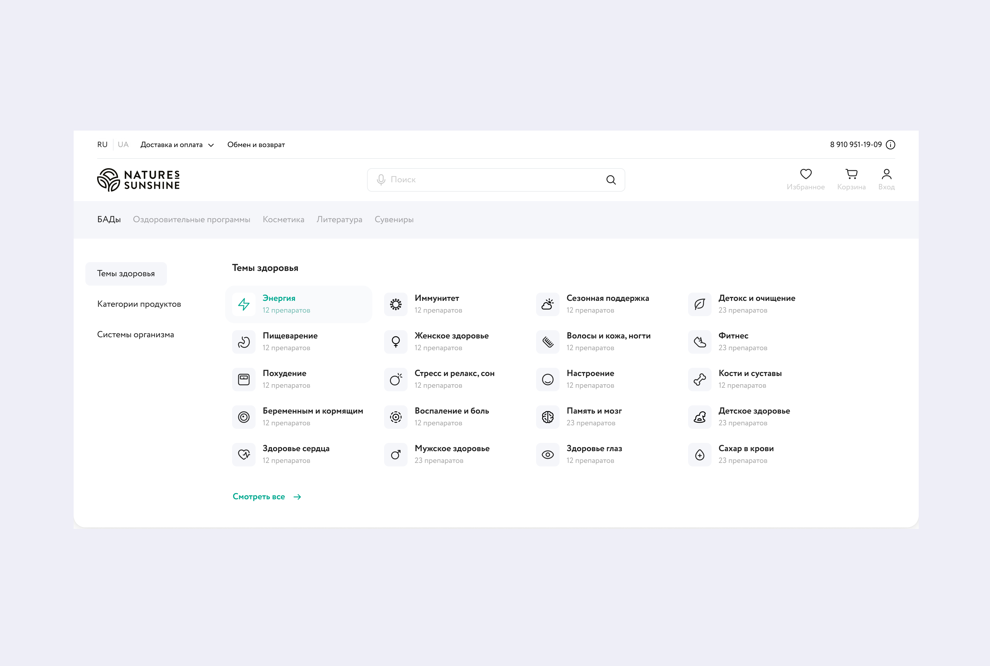
Task: Click the user login icon
Action: pos(886,174)
